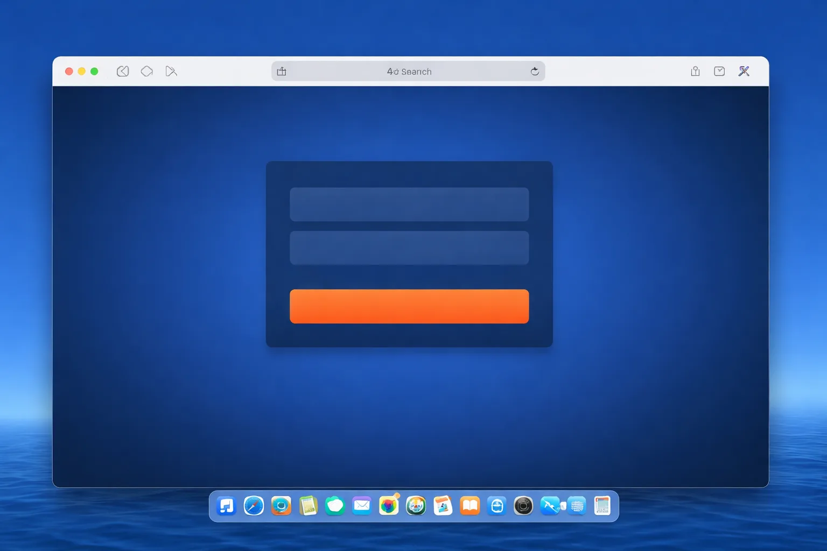Open the green chat bubble icon in dock
The width and height of the screenshot is (827, 551).
click(335, 506)
